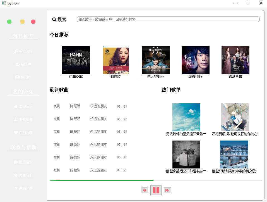Select the 每日推荐 sidebar heading

tap(23, 36)
